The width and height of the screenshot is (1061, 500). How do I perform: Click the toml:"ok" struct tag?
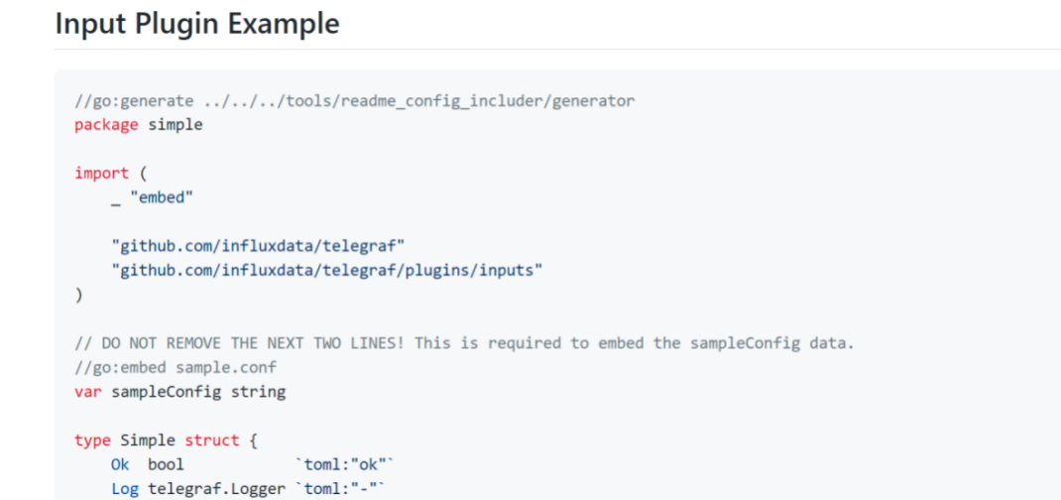[x=345, y=465]
